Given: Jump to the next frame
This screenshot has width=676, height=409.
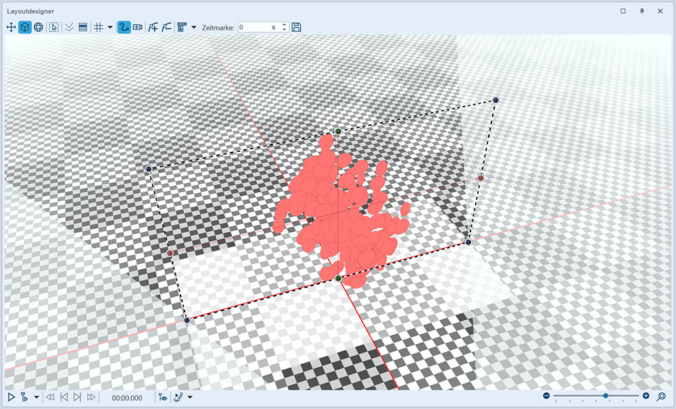Looking at the screenshot, I should click(x=77, y=398).
